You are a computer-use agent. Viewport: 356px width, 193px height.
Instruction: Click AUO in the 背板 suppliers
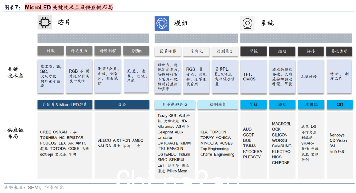coord(247,129)
